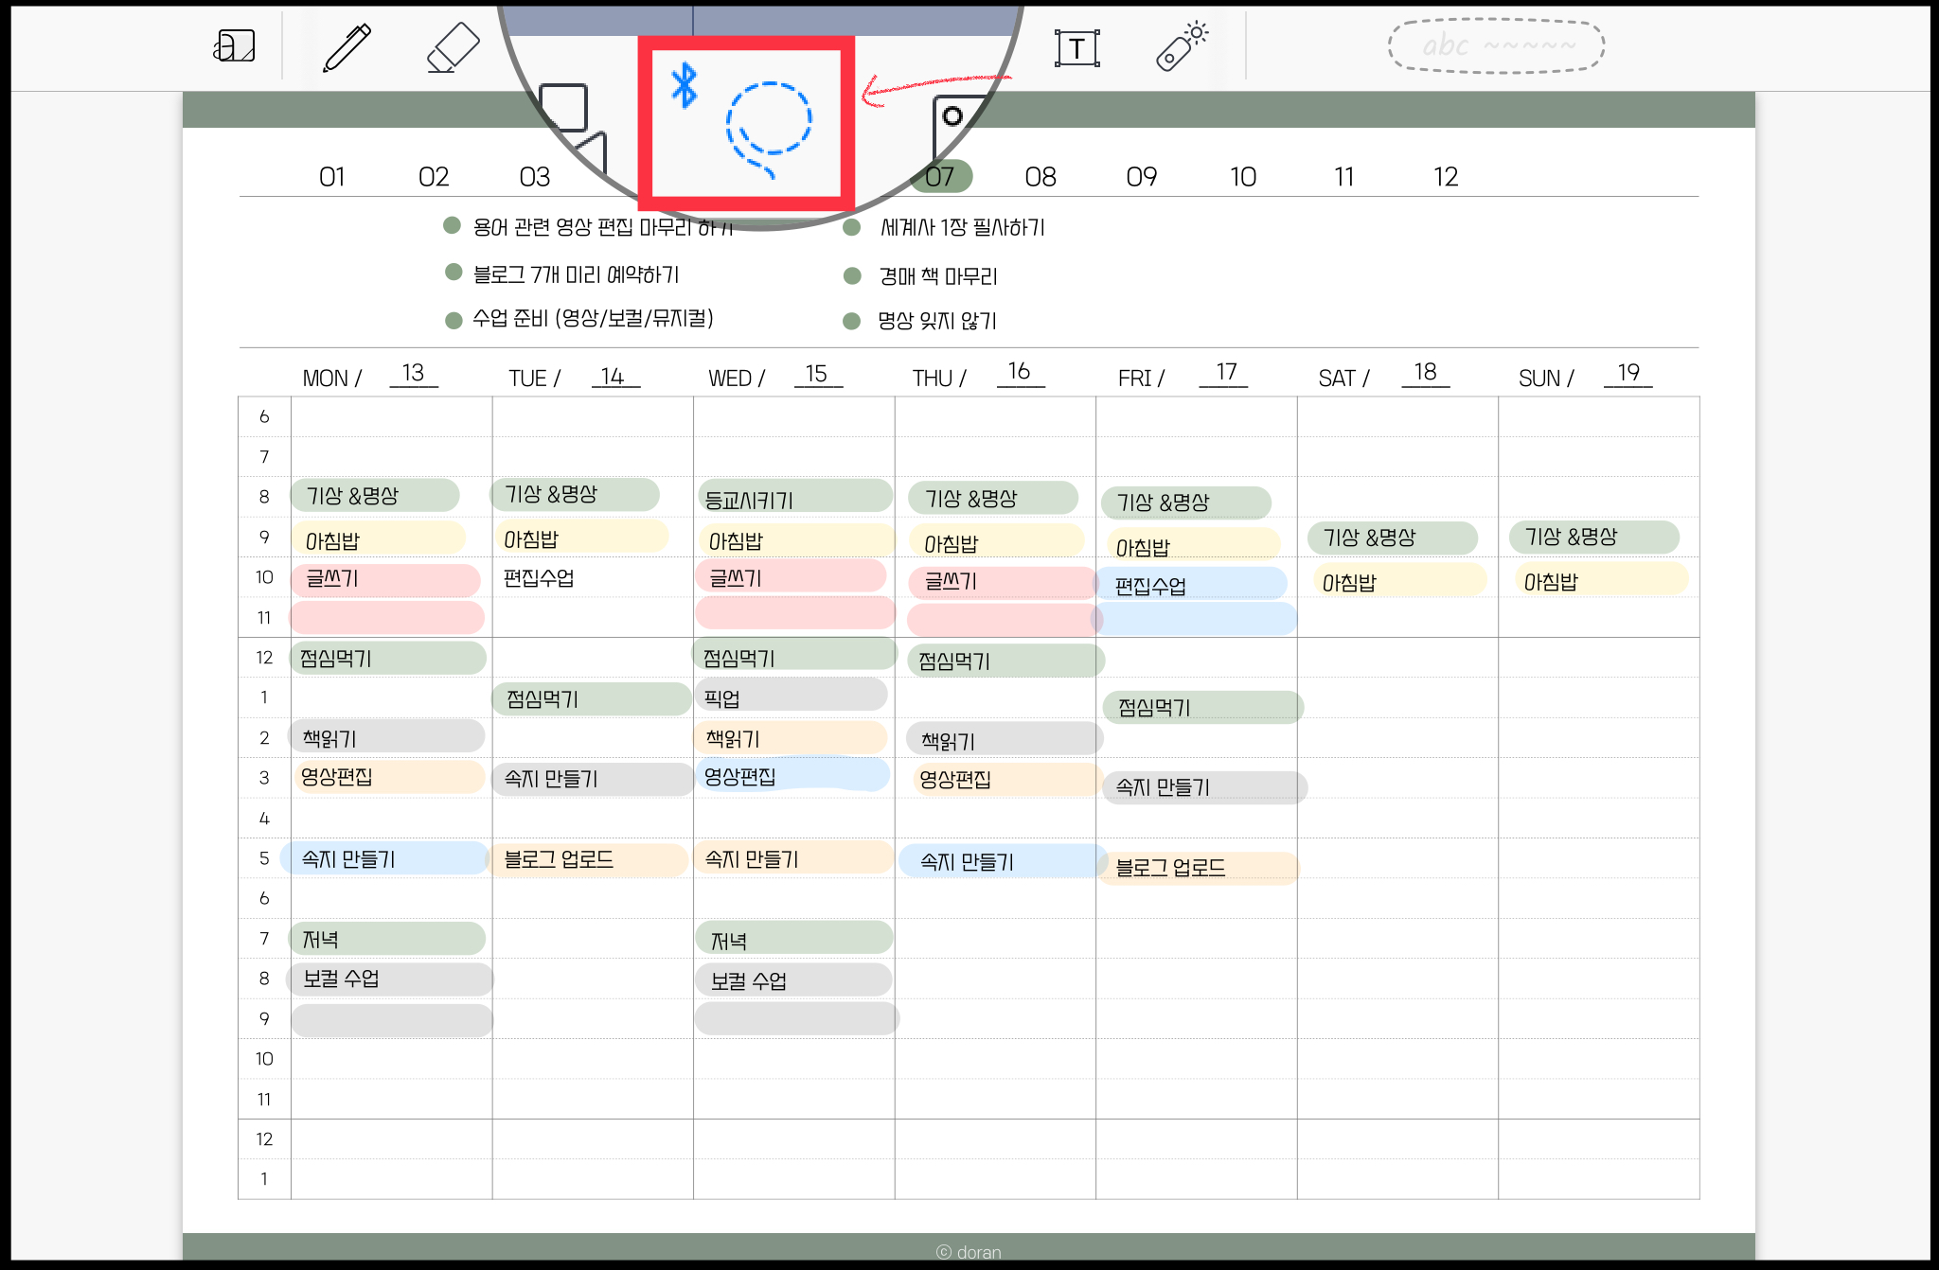
Task: Click the dashed abc stroke preview
Action: click(1496, 45)
